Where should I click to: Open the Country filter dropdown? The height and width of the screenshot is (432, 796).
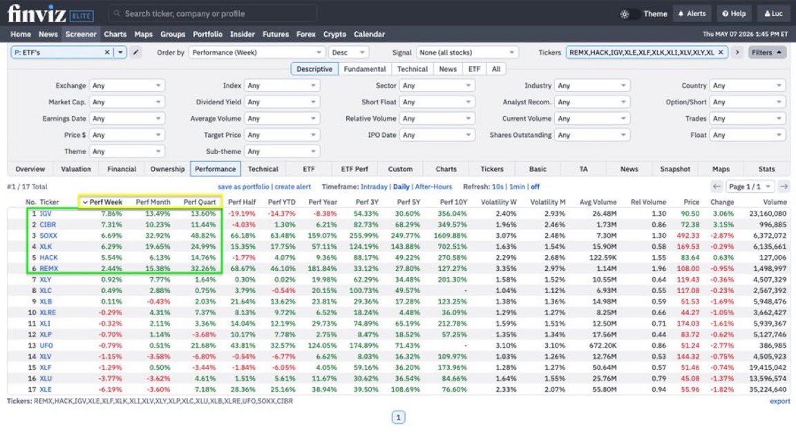coord(747,85)
